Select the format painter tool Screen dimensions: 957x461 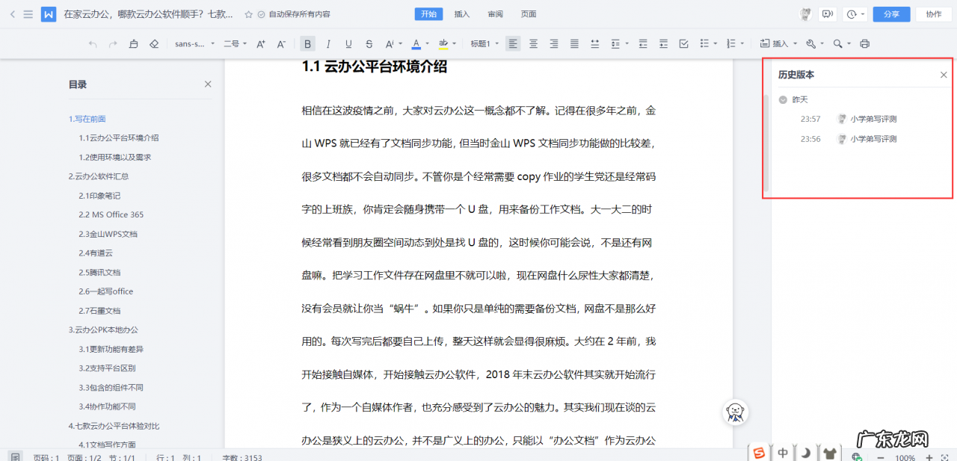tap(134, 43)
